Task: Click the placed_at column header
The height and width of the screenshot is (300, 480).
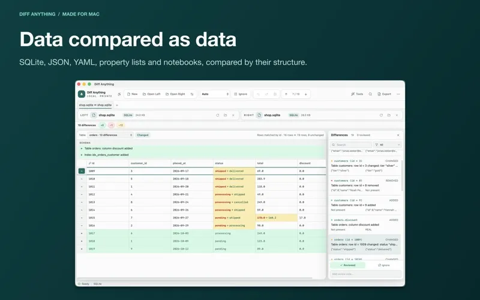Action: pyautogui.click(x=192, y=163)
